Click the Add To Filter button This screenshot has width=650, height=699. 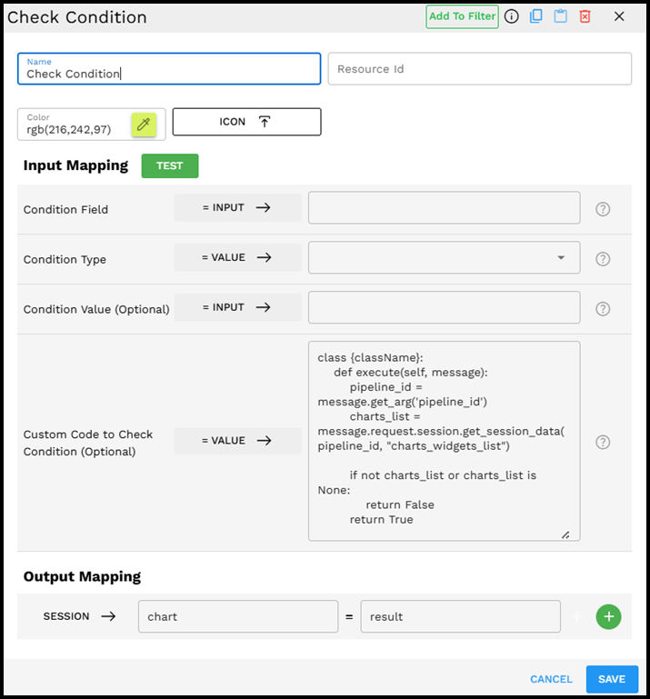[462, 17]
